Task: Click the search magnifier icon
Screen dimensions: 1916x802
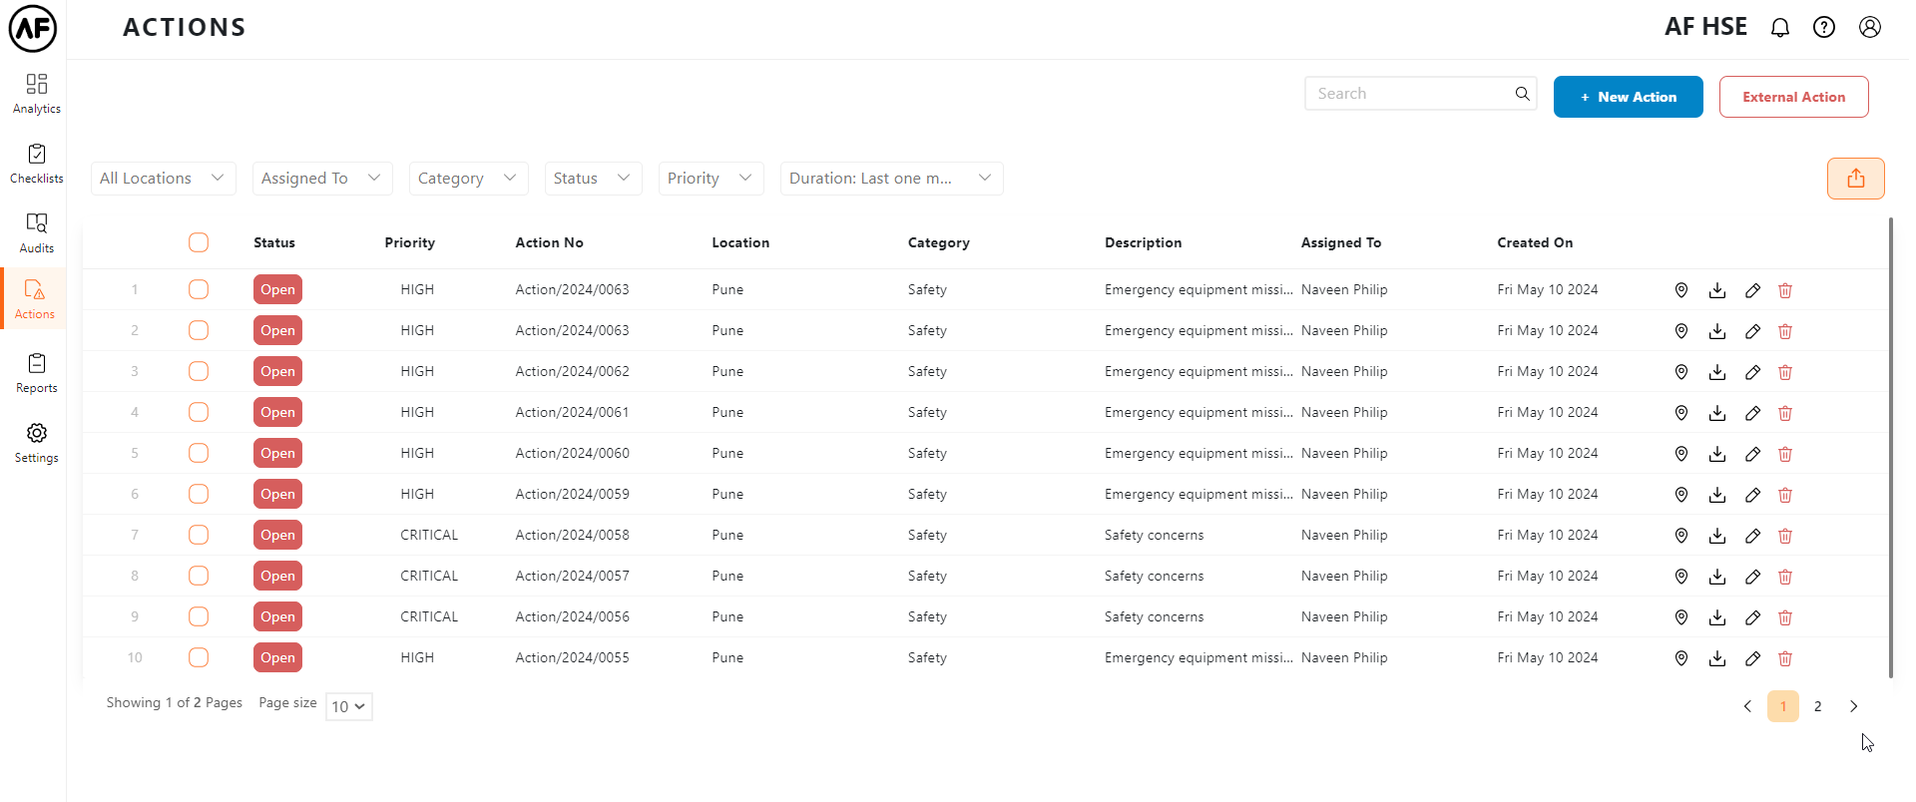Action: (x=1522, y=94)
